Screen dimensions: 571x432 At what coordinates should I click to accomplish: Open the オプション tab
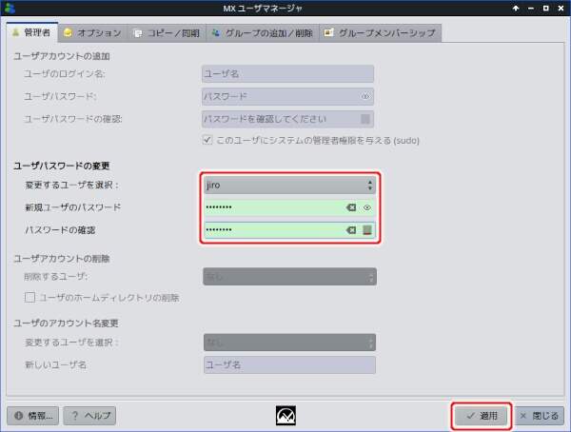(x=92, y=33)
